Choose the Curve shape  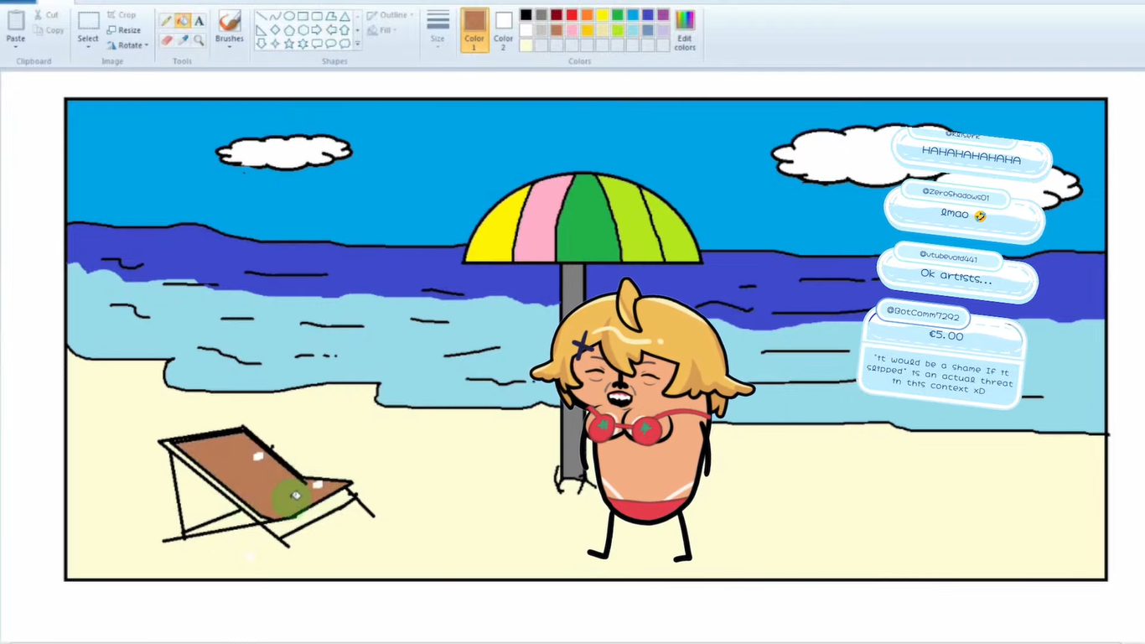click(x=275, y=16)
